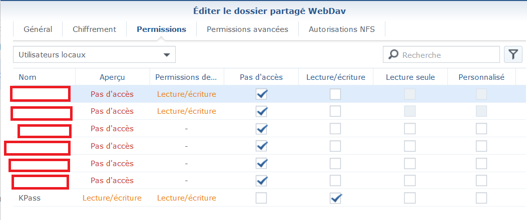Click the Pas d'accès column header
This screenshot has height=220, width=527.
261,77
